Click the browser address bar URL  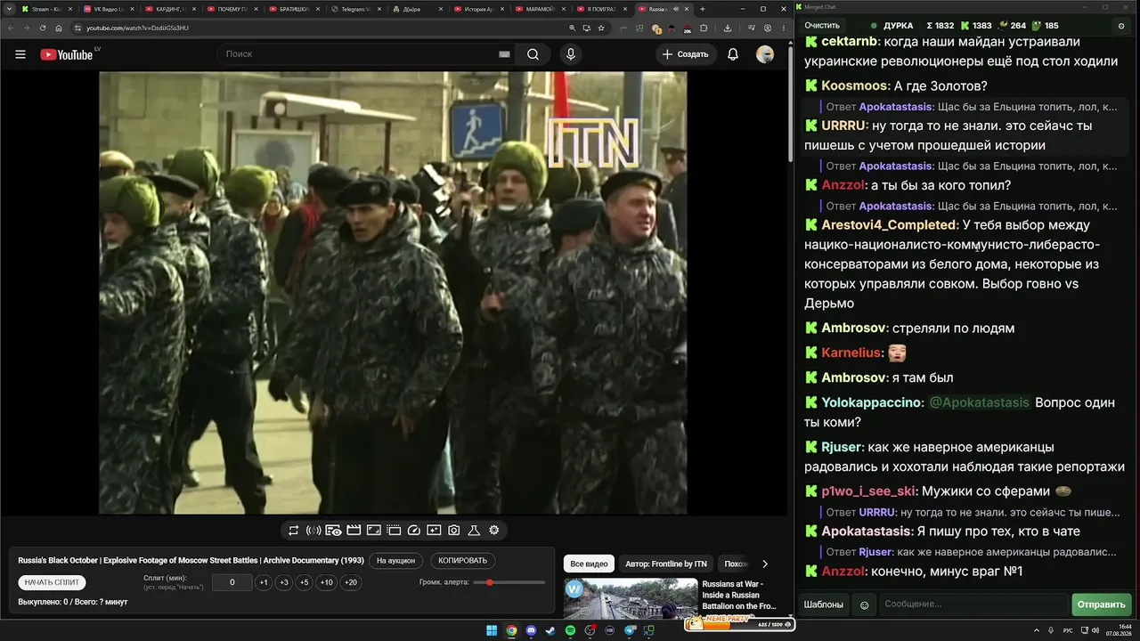pyautogui.click(x=137, y=28)
